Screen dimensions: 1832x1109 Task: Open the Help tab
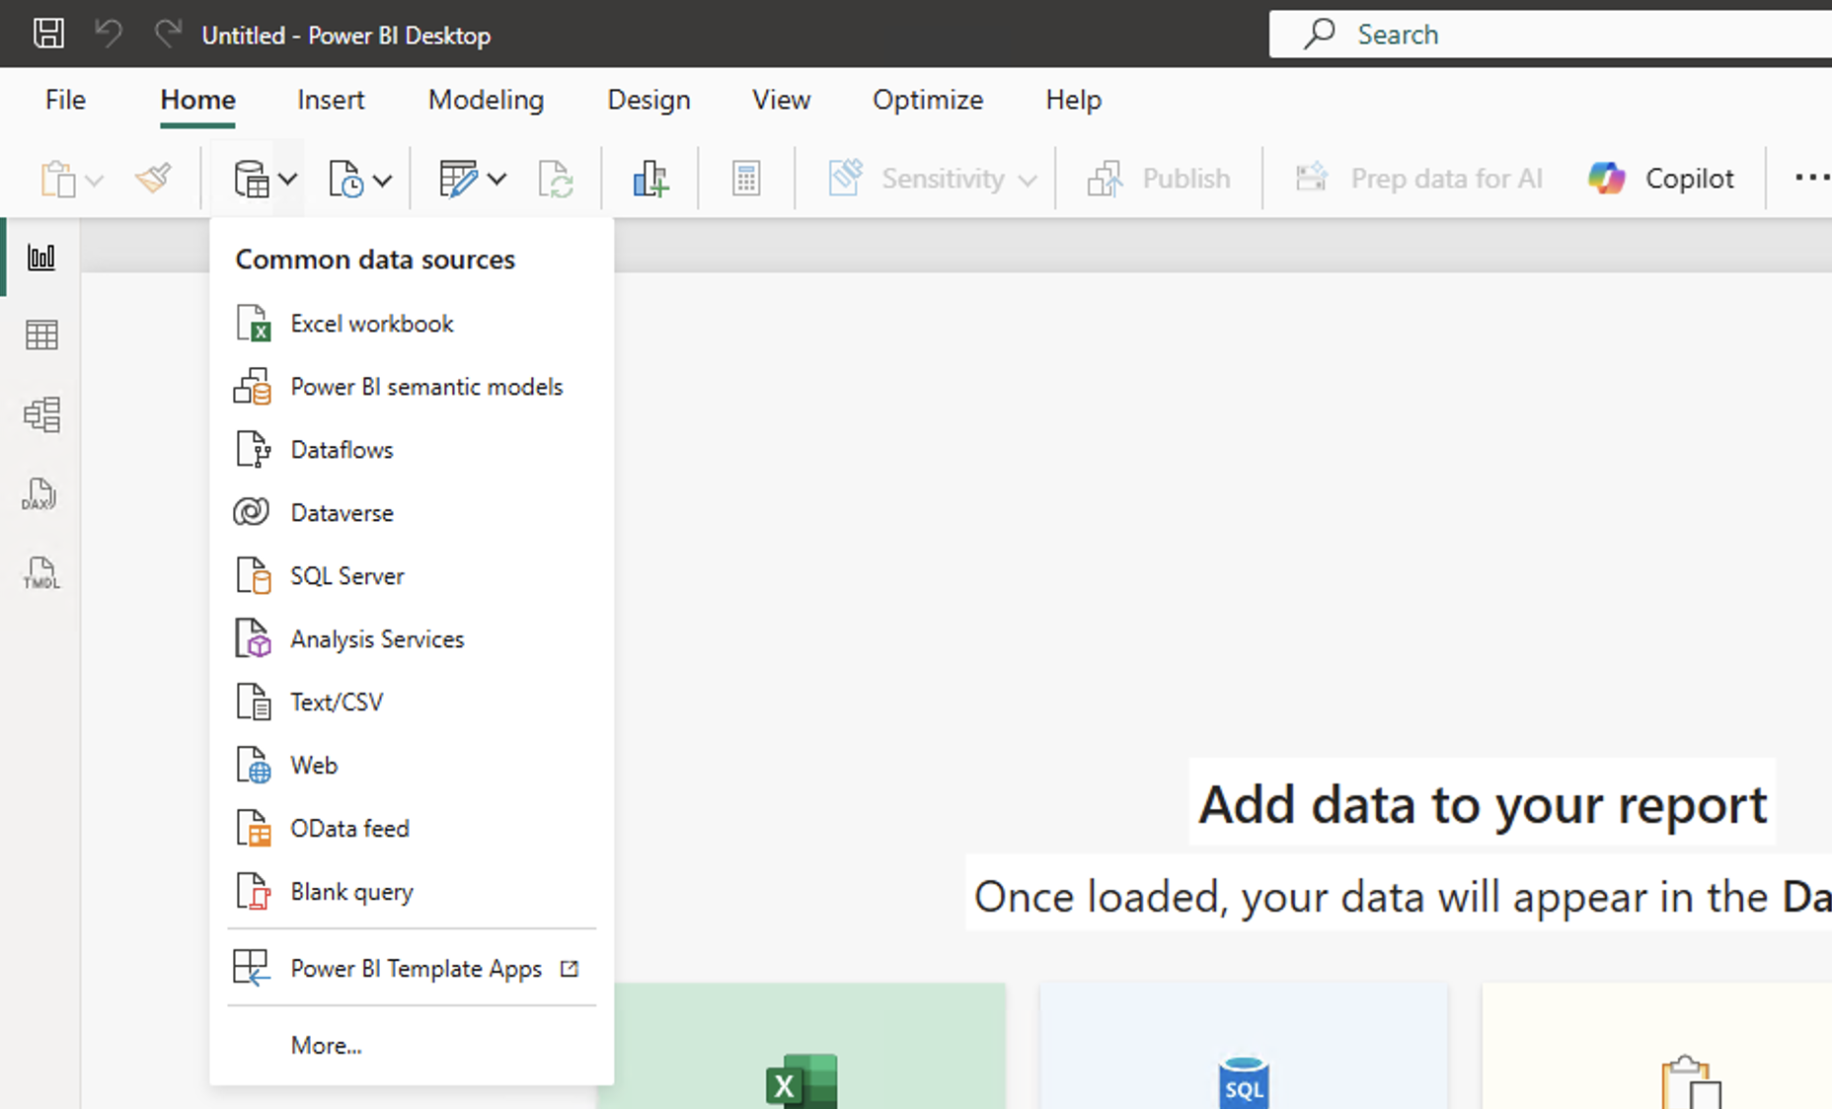pos(1073,100)
